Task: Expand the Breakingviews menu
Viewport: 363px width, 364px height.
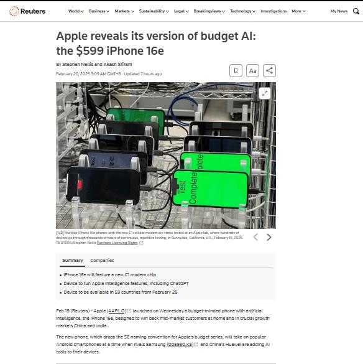Action: (x=209, y=11)
